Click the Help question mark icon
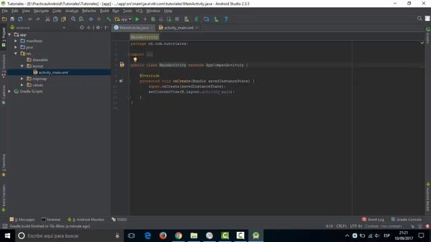The height and width of the screenshot is (242, 431). (226, 19)
